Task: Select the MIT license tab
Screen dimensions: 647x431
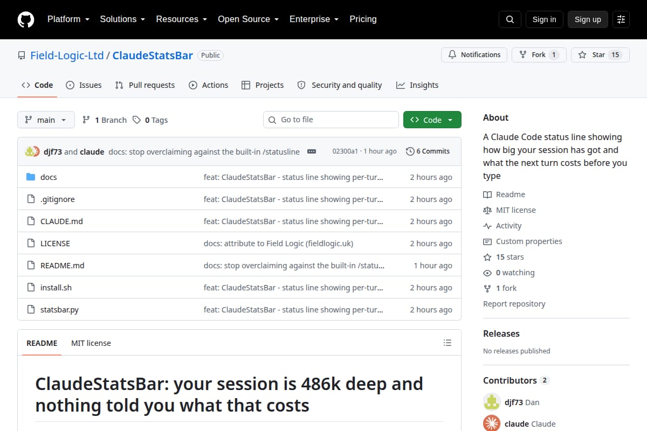Action: 91,343
